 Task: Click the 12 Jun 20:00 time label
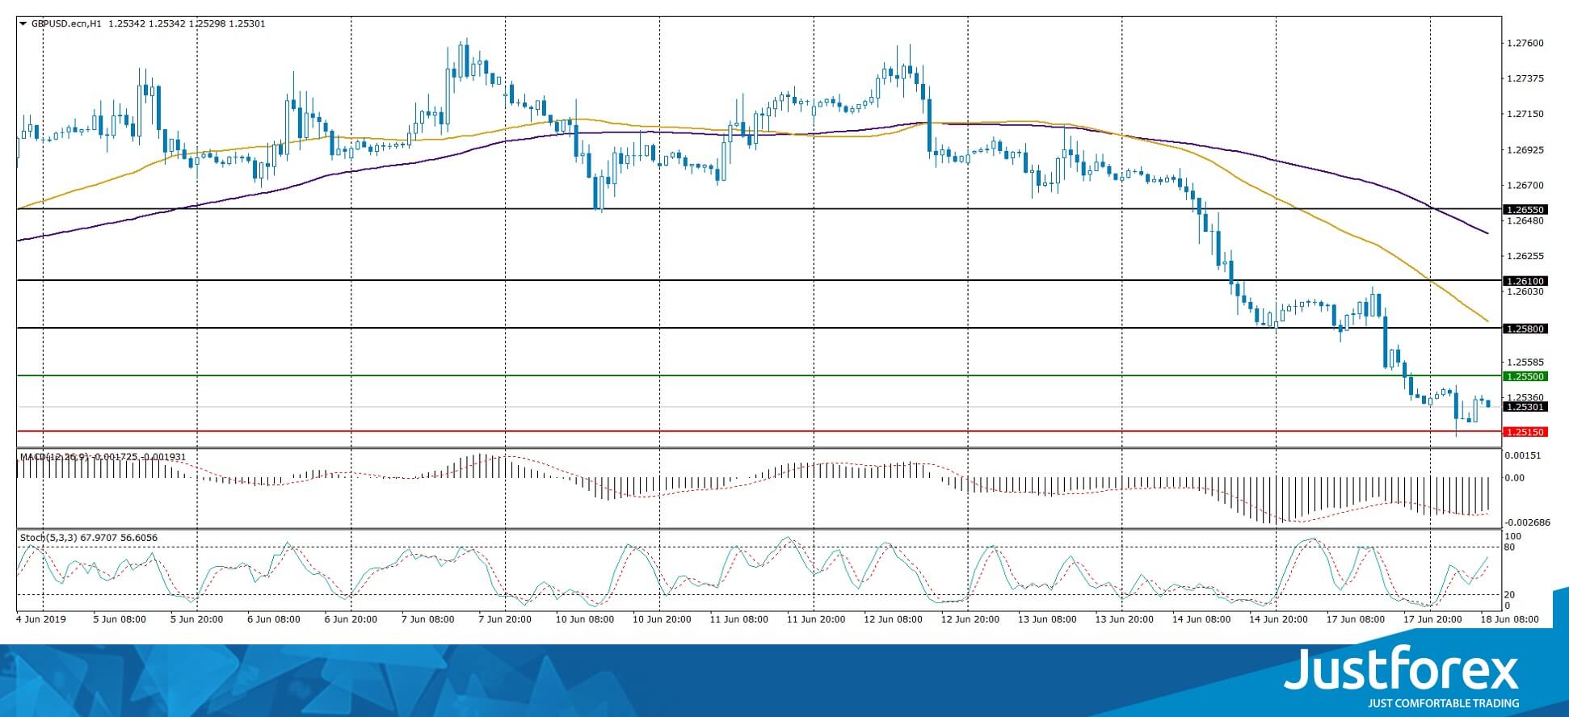(969, 619)
